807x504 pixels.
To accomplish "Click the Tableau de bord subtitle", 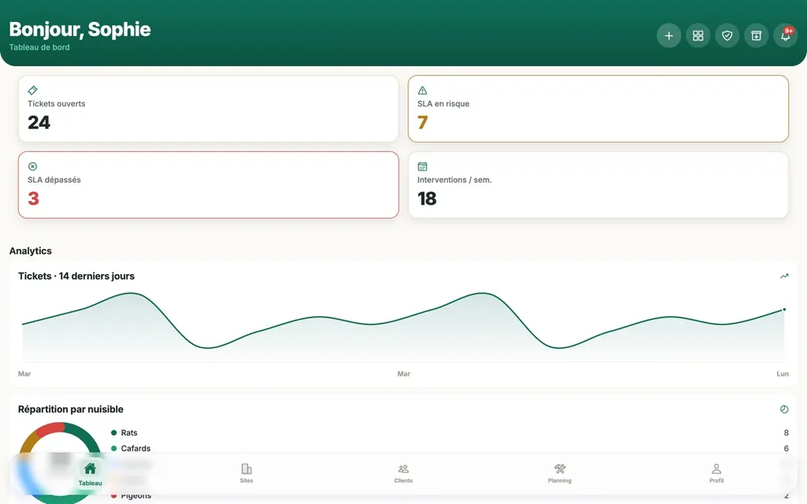I will coord(39,47).
